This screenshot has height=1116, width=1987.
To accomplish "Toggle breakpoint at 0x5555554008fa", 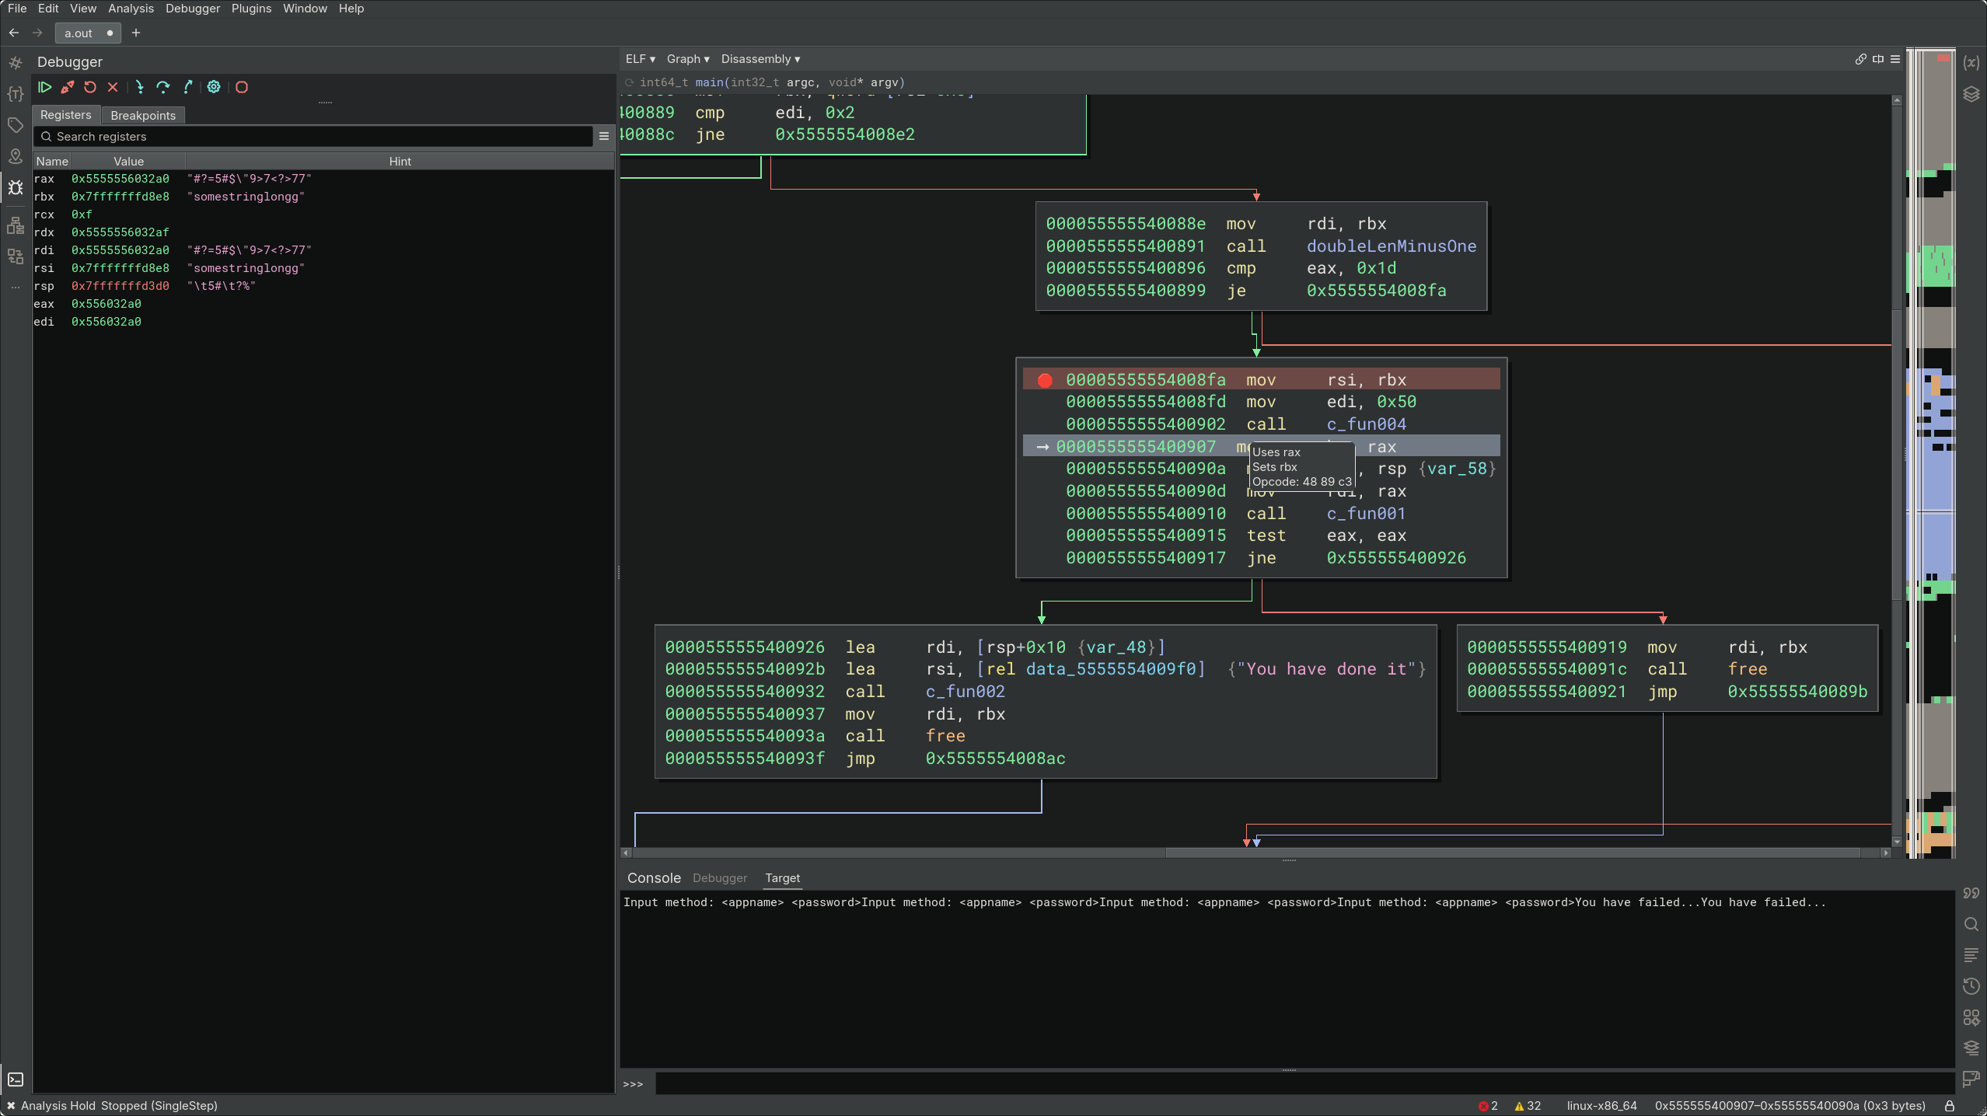I will (1045, 380).
